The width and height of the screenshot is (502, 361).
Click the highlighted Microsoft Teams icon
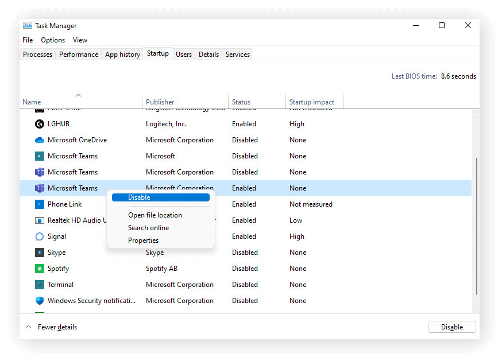pyautogui.click(x=39, y=188)
